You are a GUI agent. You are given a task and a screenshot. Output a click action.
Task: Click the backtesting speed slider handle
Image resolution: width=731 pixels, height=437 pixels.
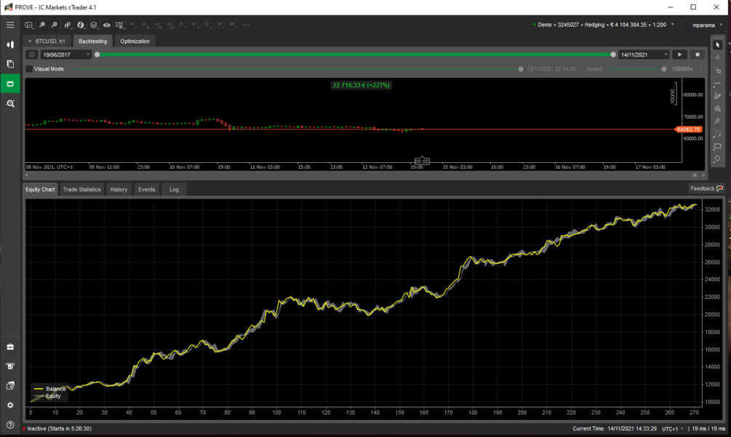[x=664, y=69]
